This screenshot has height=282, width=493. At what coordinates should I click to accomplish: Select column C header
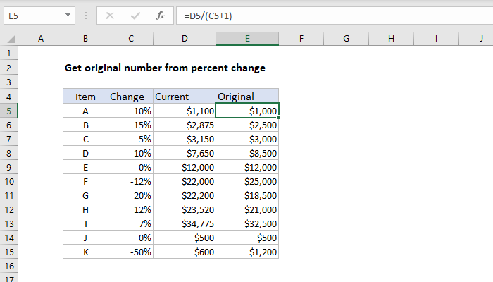131,39
